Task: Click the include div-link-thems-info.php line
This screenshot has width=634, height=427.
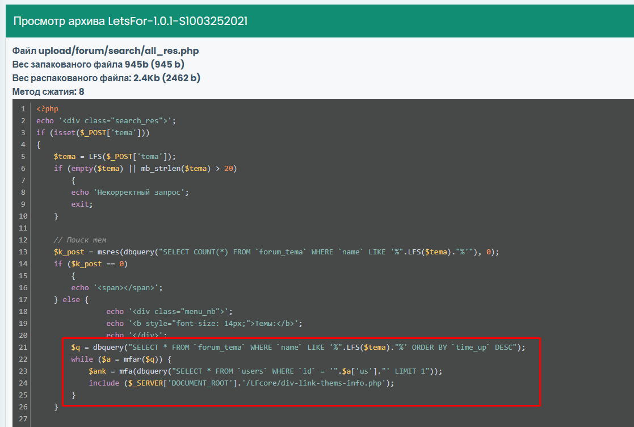Action: click(241, 383)
